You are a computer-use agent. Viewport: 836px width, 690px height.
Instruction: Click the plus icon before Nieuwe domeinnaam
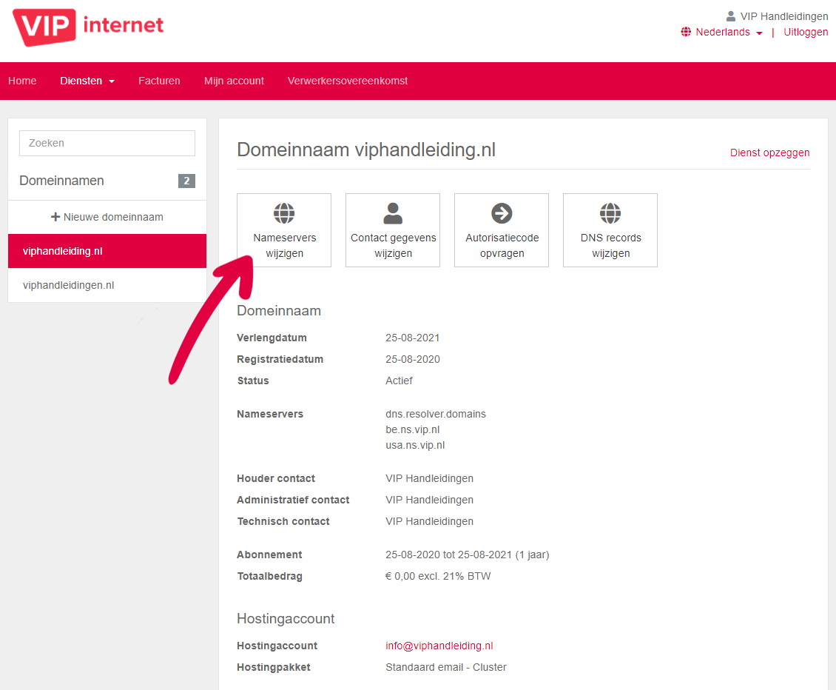55,217
